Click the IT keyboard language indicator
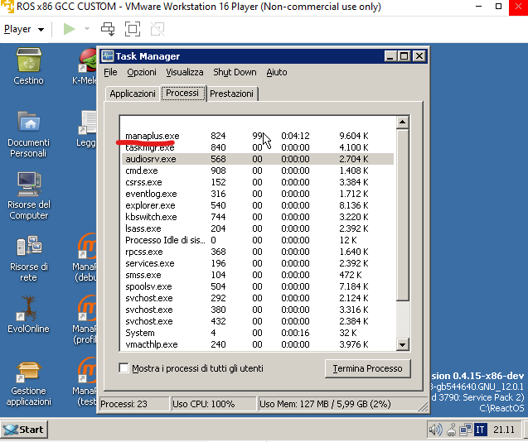Screen dimensions: 528x442 [x=480, y=430]
